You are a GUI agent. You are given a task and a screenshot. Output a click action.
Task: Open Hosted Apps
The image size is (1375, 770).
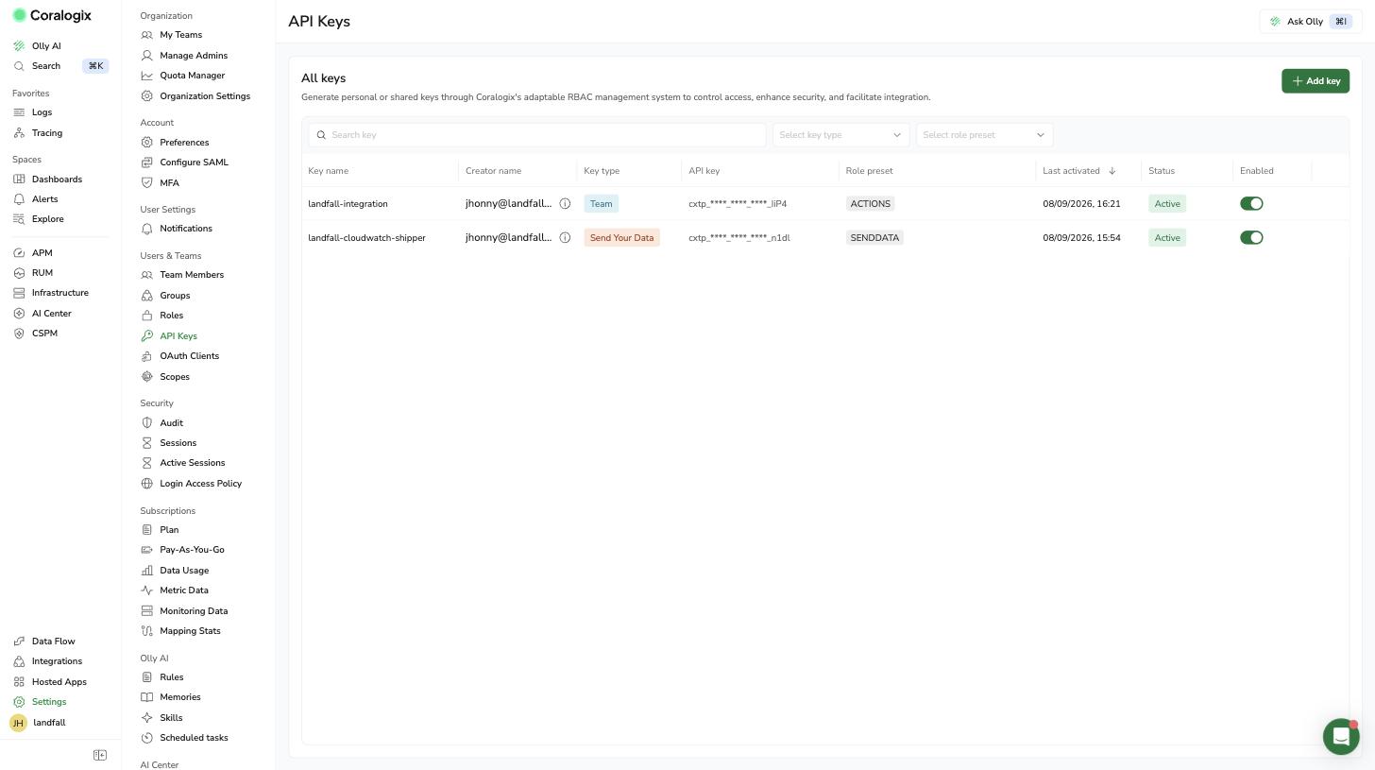[x=50, y=682]
